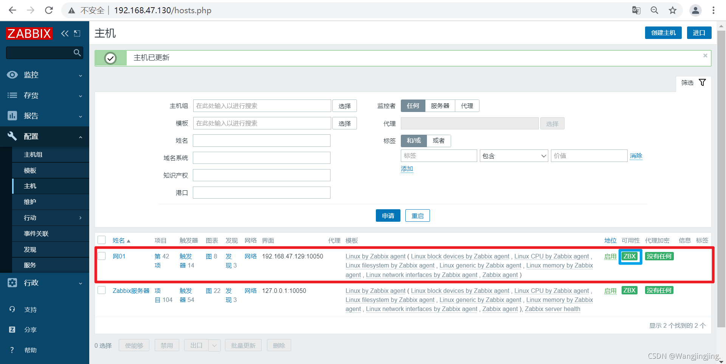This screenshot has height=364, width=726.
Task: Collapse the sidebar with double-arrow icon
Action: tap(65, 33)
